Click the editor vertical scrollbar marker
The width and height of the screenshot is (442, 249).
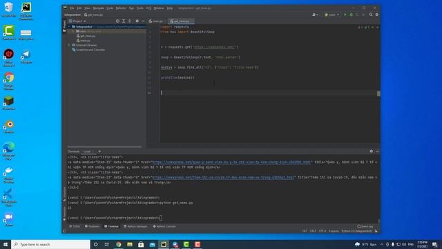pos(378,93)
